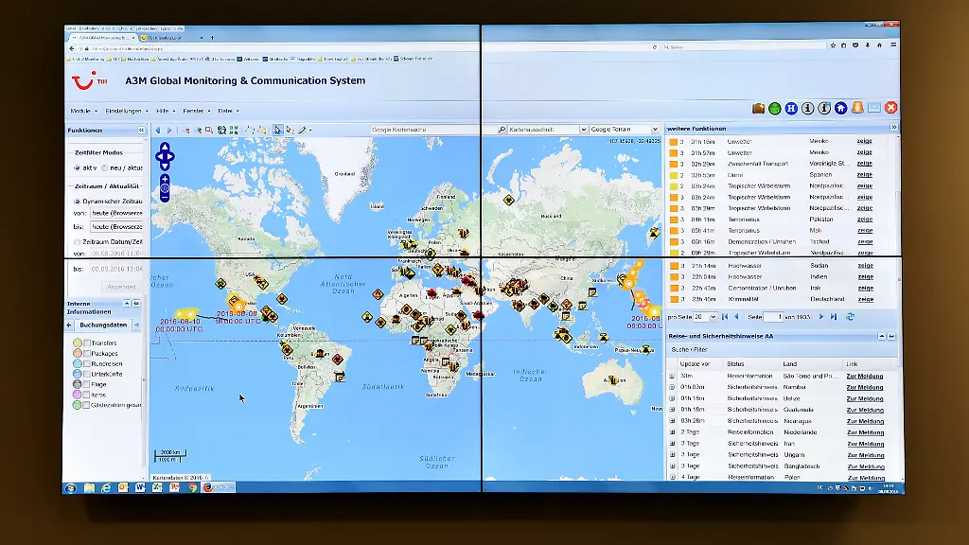Image resolution: width=969 pixels, height=545 pixels.
Task: Click the zoom-in plus button on map
Action: (x=165, y=179)
